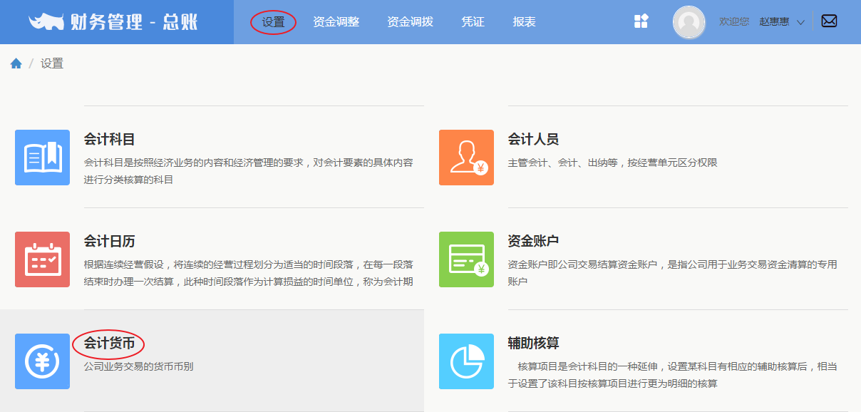Click the 辅助核算 description paragraph

click(672, 375)
